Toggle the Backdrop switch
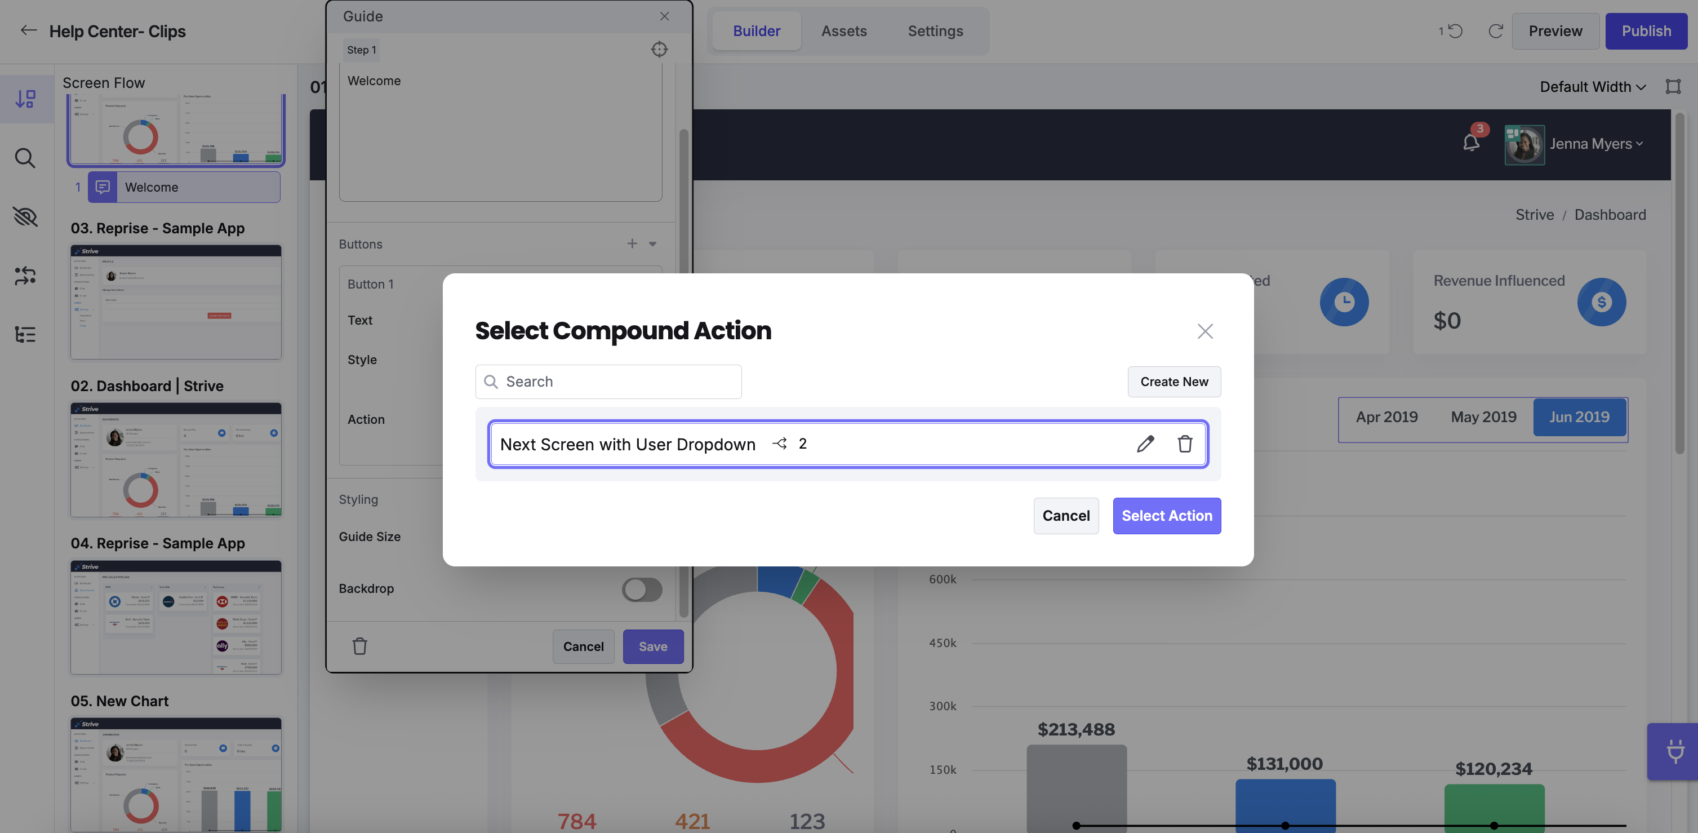1698x833 pixels. (x=642, y=590)
